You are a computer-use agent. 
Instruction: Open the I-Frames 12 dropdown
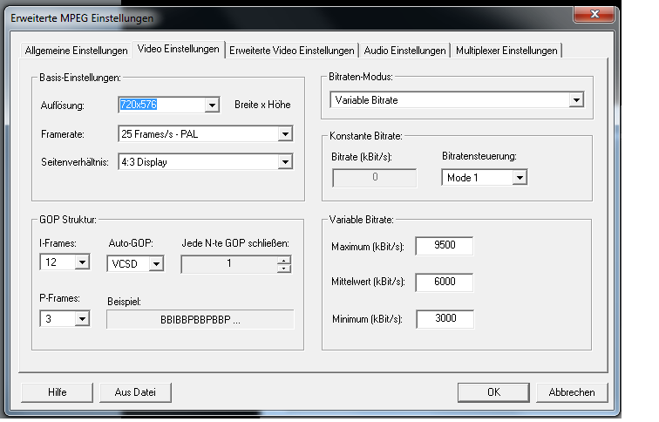click(82, 262)
